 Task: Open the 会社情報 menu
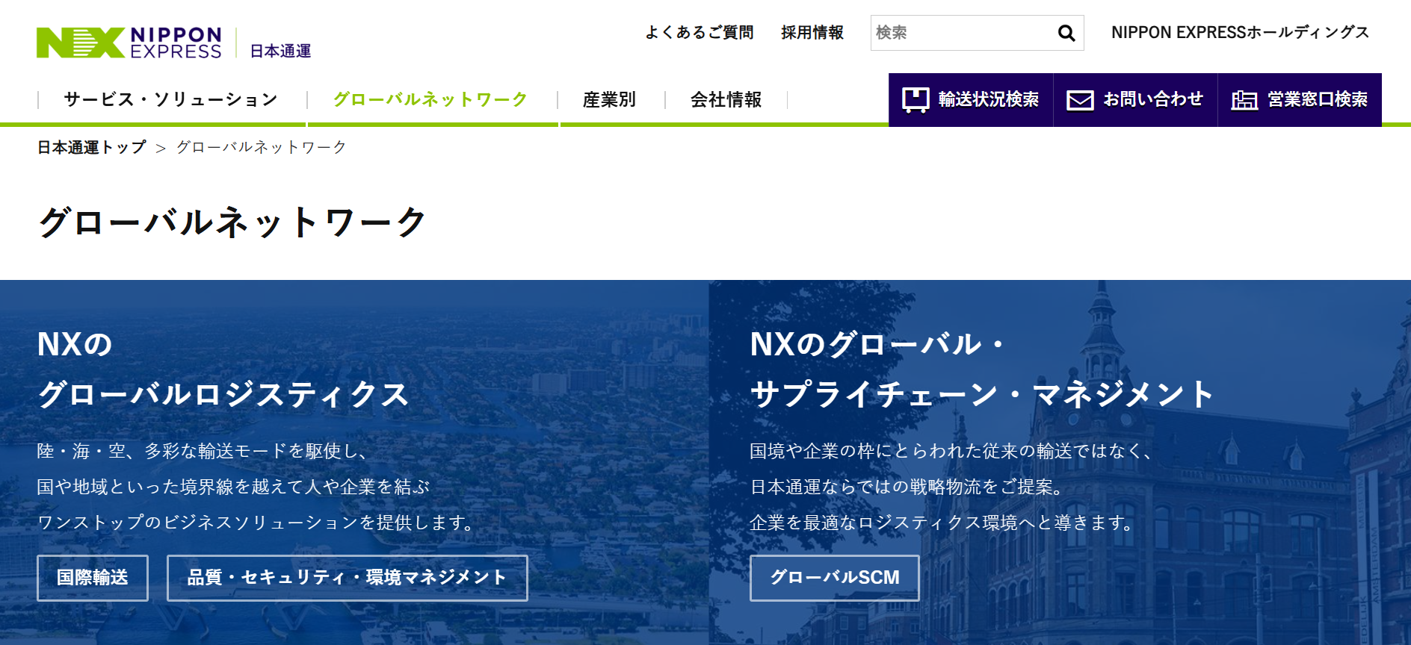[726, 99]
